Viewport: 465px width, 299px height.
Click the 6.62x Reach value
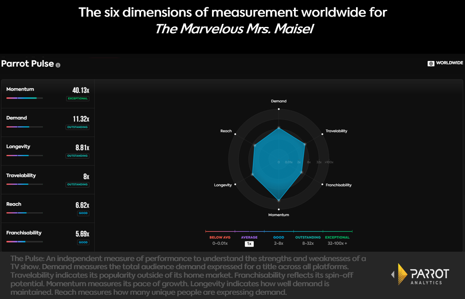tap(82, 205)
